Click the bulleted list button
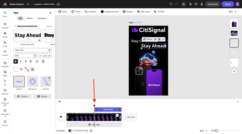The height and width of the screenshot is (134, 242). point(37,61)
